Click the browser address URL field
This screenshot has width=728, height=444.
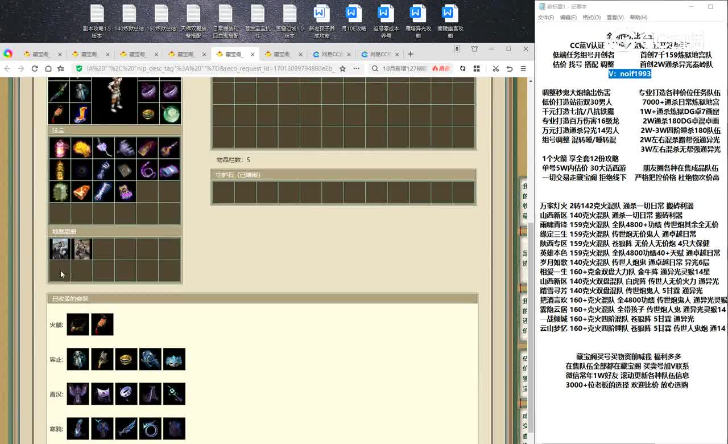click(210, 68)
